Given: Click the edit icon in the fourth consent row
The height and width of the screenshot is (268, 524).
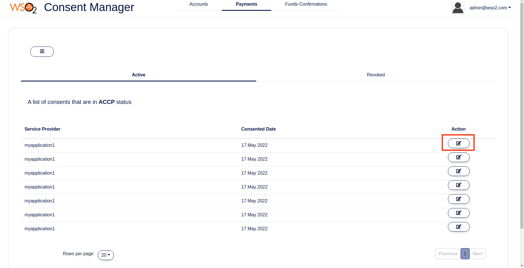Looking at the screenshot, I should (x=458, y=185).
